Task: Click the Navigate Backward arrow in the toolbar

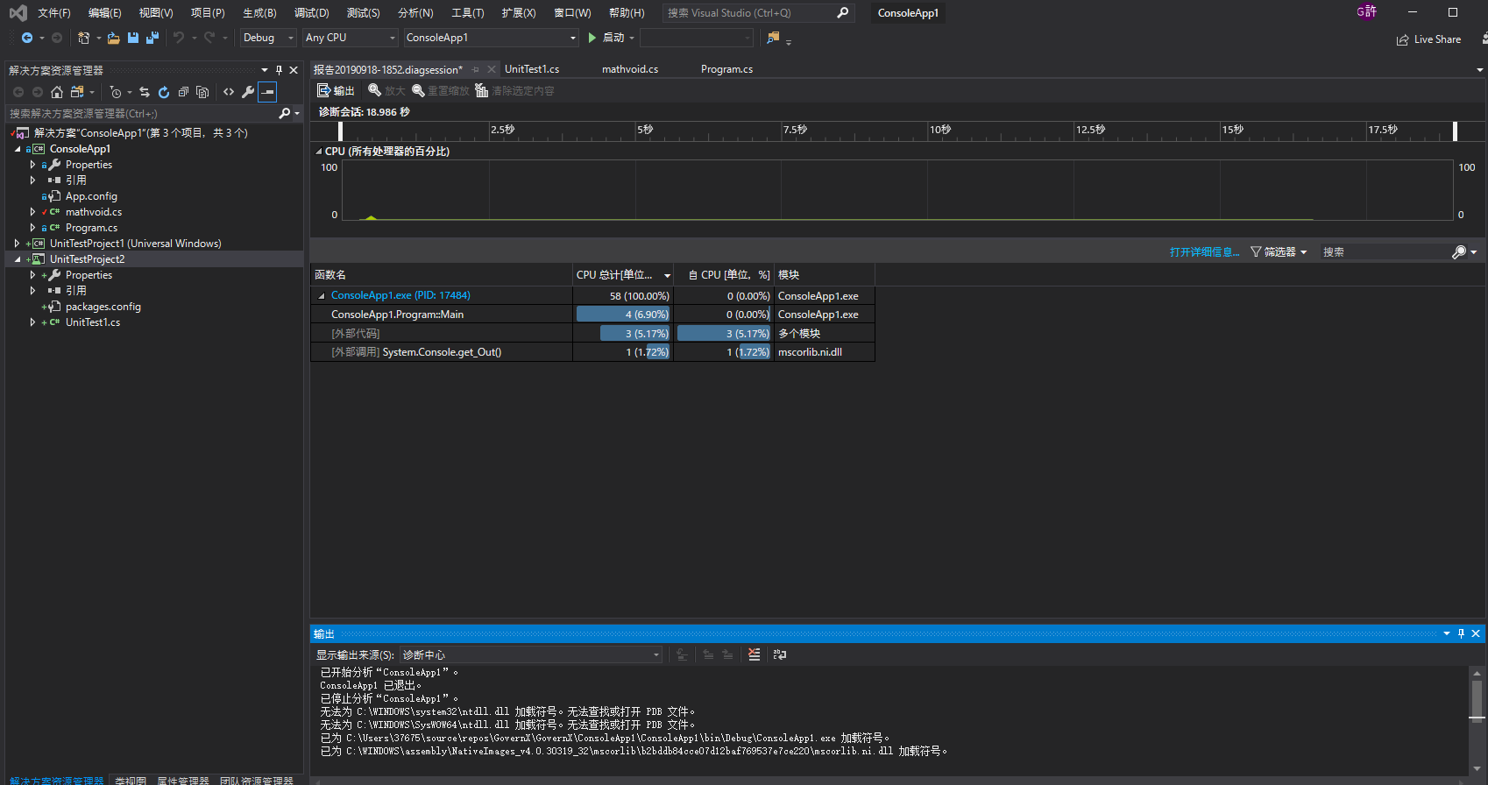Action: (27, 38)
